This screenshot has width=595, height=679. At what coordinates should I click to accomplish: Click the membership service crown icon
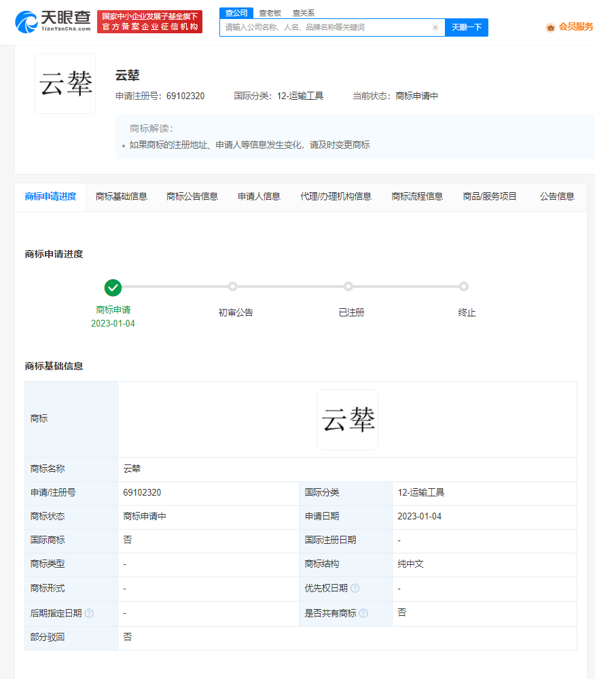550,28
